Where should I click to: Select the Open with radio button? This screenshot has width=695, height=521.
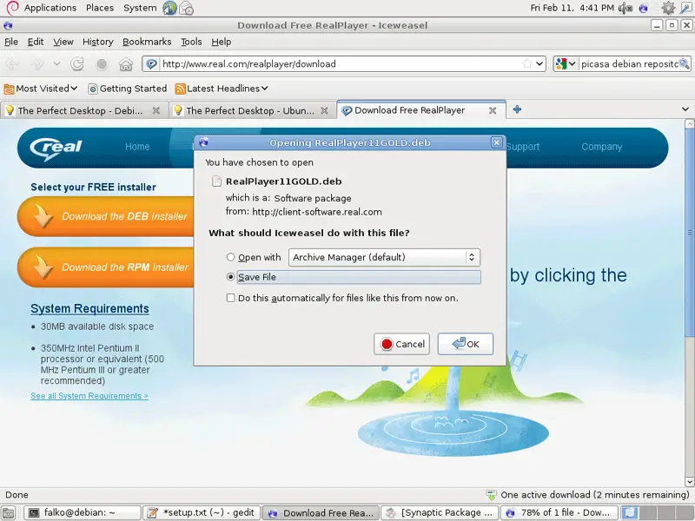point(230,257)
